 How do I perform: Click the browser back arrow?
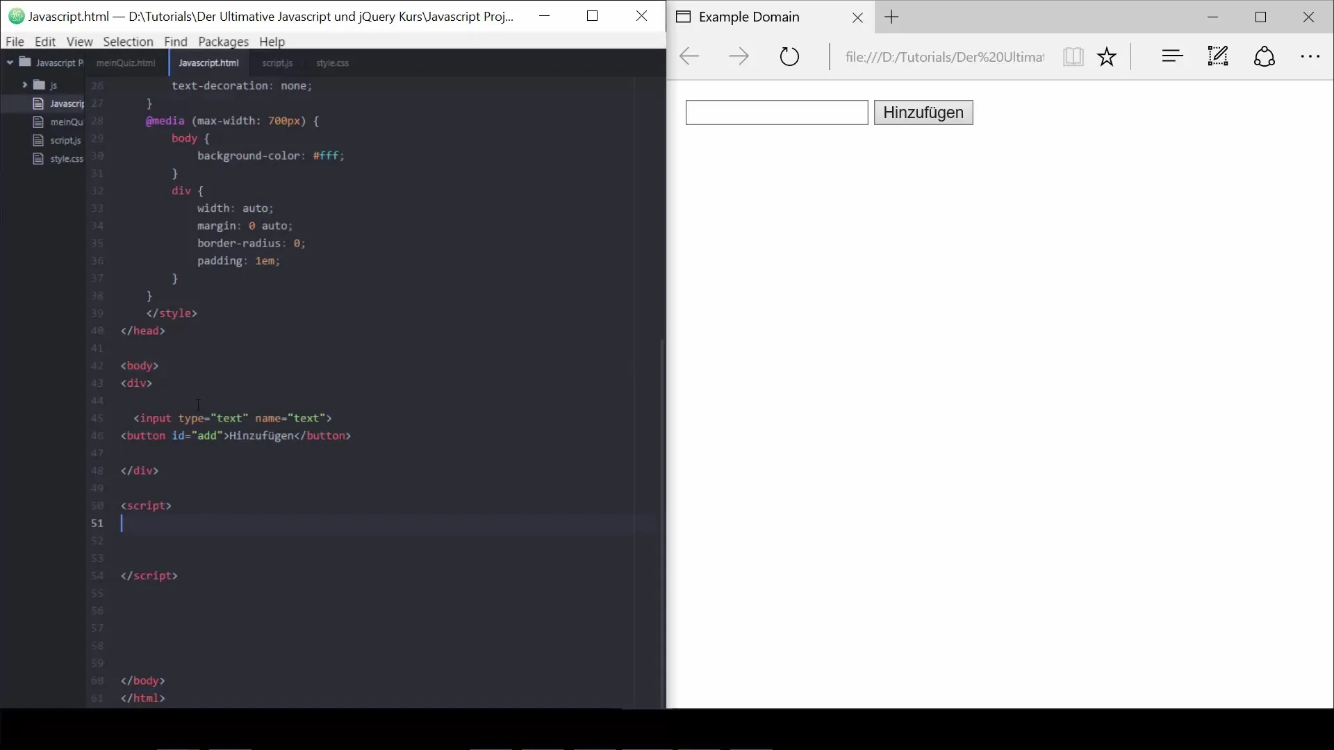coord(689,57)
